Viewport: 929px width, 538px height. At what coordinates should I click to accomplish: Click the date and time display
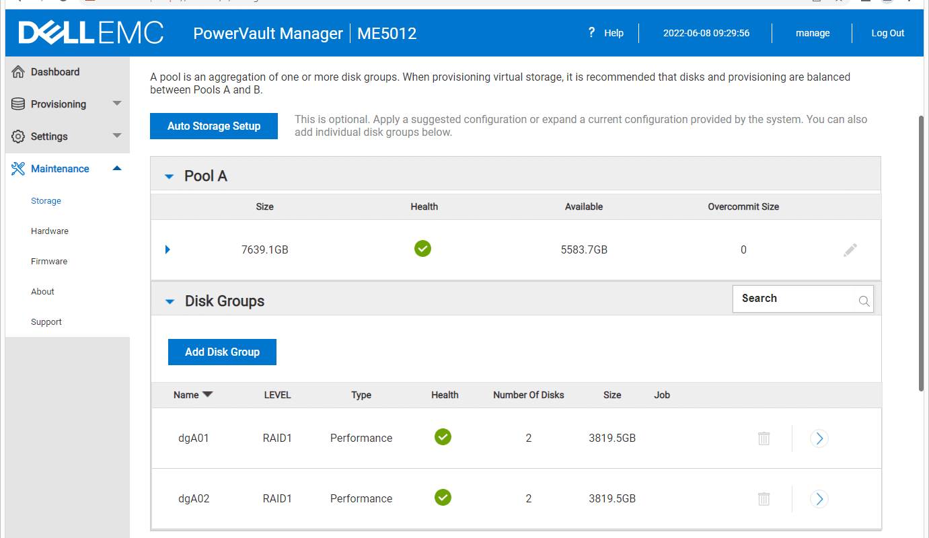point(706,33)
